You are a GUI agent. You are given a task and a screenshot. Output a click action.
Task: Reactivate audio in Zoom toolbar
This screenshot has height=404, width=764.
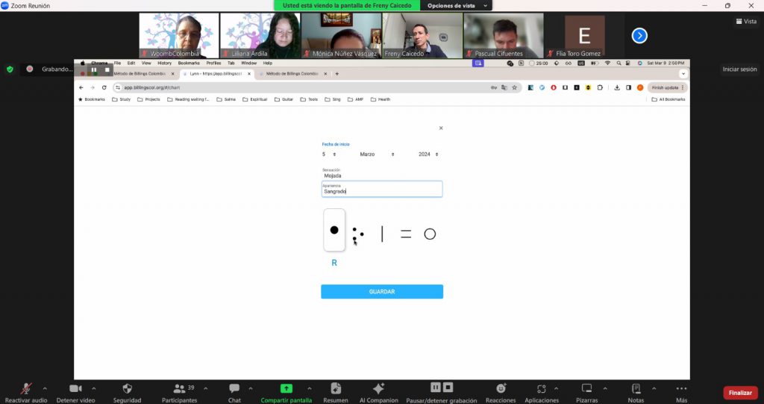click(x=26, y=394)
